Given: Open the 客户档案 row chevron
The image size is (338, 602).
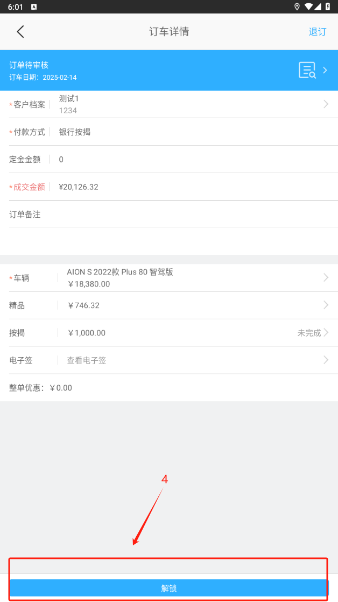Looking at the screenshot, I should coord(326,104).
